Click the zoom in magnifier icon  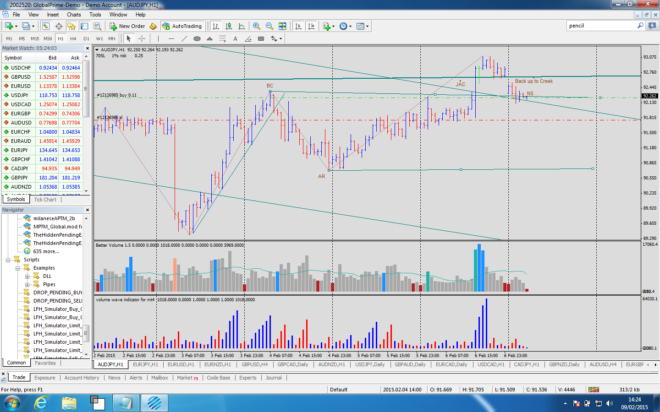tap(257, 26)
